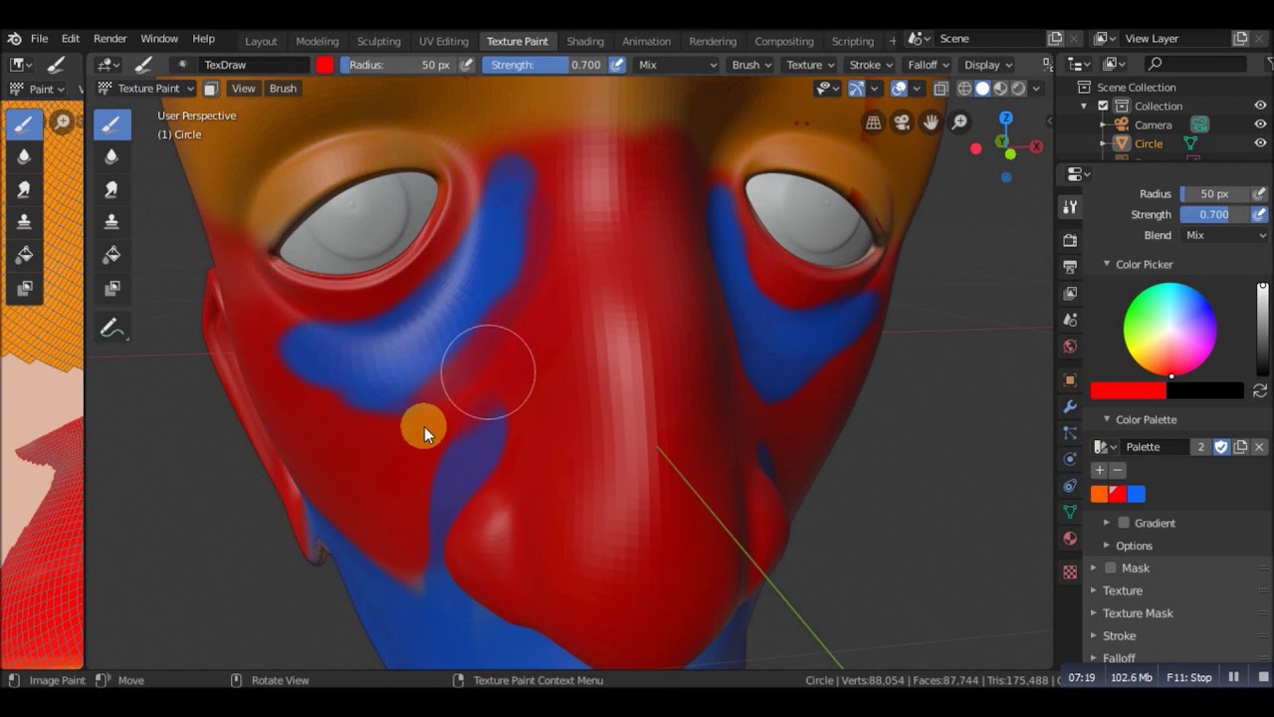Toggle pressure sensitivity for header Radius
The image size is (1274, 717).
coord(467,65)
